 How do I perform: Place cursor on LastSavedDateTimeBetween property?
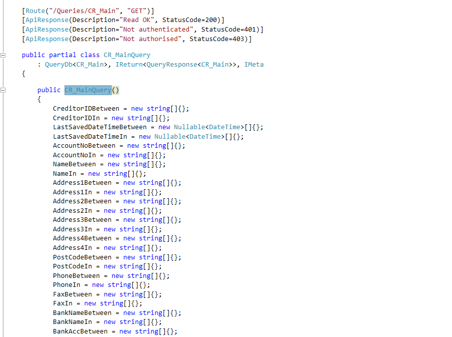click(100, 127)
